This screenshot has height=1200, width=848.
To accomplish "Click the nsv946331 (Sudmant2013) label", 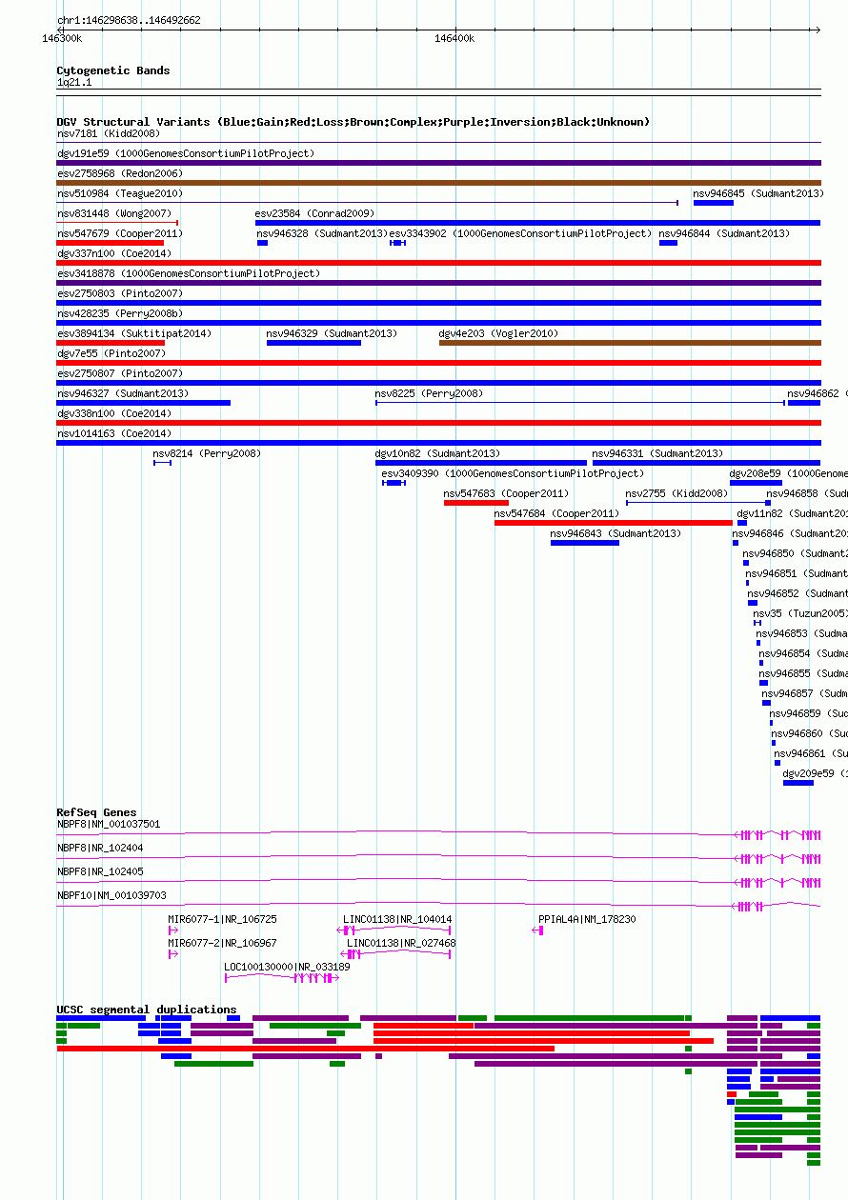I will click(x=657, y=454).
